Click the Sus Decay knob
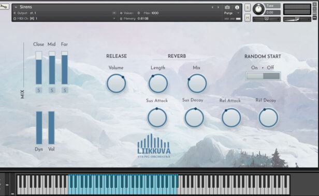The height and width of the screenshot is (196, 319). (x=194, y=118)
